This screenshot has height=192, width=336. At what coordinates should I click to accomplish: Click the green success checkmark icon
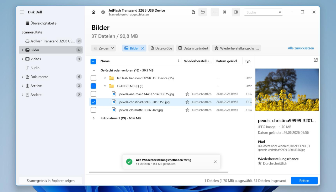coord(129,162)
